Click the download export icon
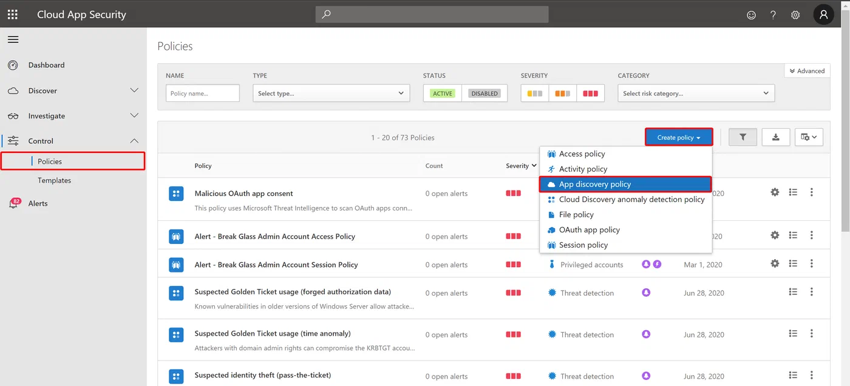 coord(775,137)
